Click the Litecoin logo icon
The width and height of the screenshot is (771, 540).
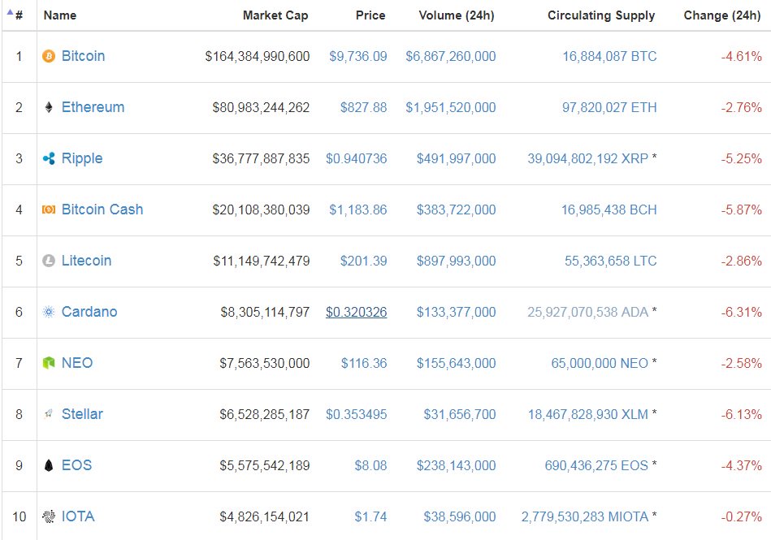49,261
